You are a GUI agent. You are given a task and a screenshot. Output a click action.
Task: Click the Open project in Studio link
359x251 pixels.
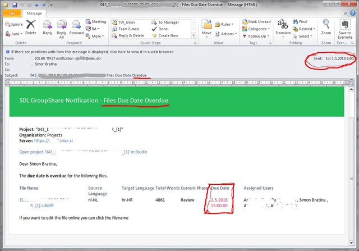83,152
